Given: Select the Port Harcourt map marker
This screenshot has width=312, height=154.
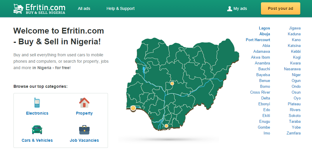Looking at the screenshot, I should click(166, 126).
